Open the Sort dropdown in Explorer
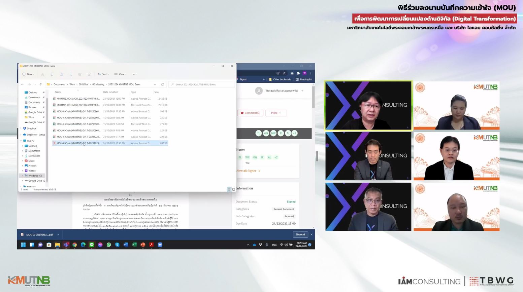The width and height of the screenshot is (523, 292). tap(103, 74)
